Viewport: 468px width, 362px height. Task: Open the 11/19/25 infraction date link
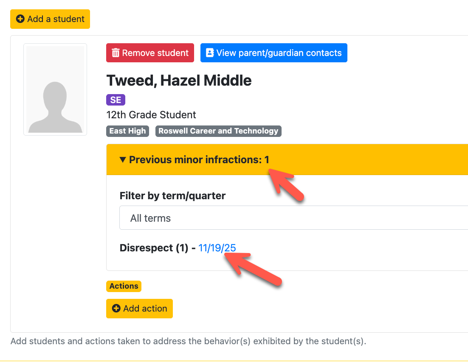pos(217,248)
